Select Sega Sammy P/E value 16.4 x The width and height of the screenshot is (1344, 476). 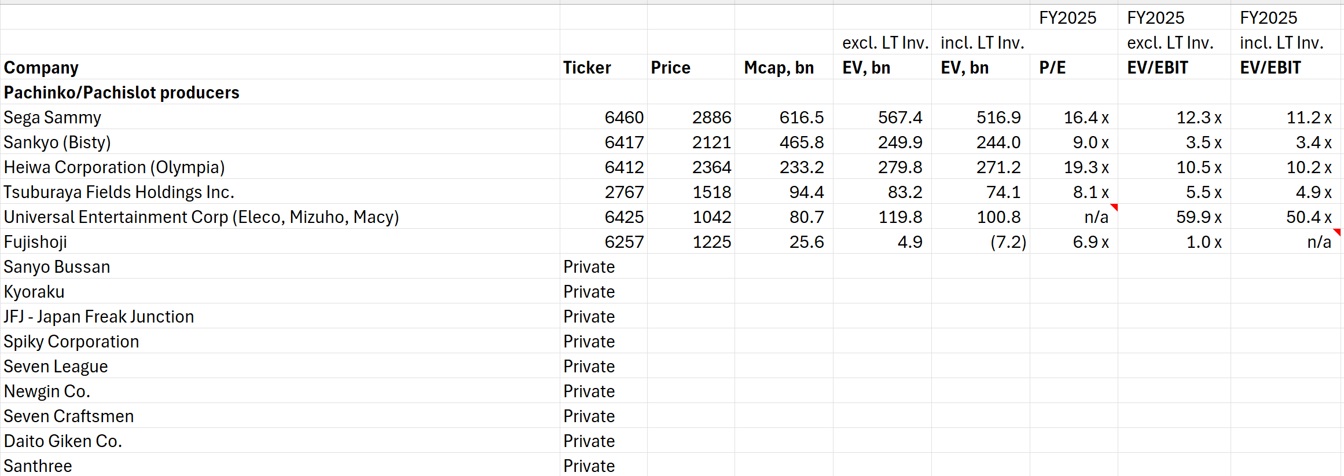[x=1074, y=117]
